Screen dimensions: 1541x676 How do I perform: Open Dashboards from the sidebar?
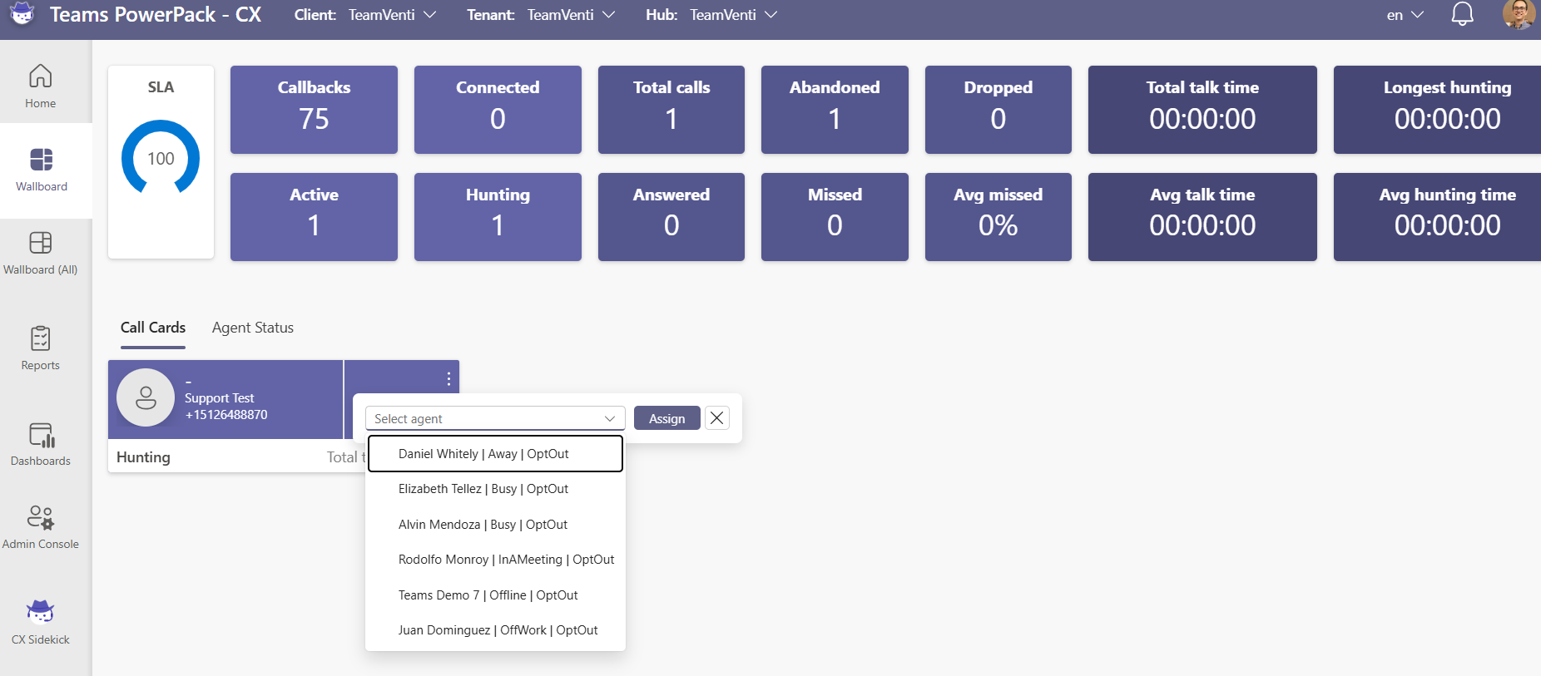(40, 444)
